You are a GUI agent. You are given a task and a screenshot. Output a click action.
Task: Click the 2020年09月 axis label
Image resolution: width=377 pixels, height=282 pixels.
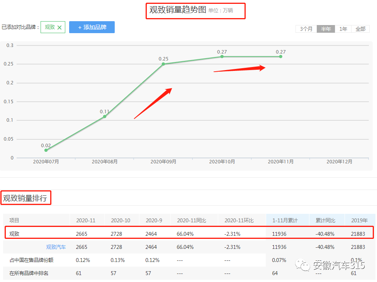coord(163,162)
